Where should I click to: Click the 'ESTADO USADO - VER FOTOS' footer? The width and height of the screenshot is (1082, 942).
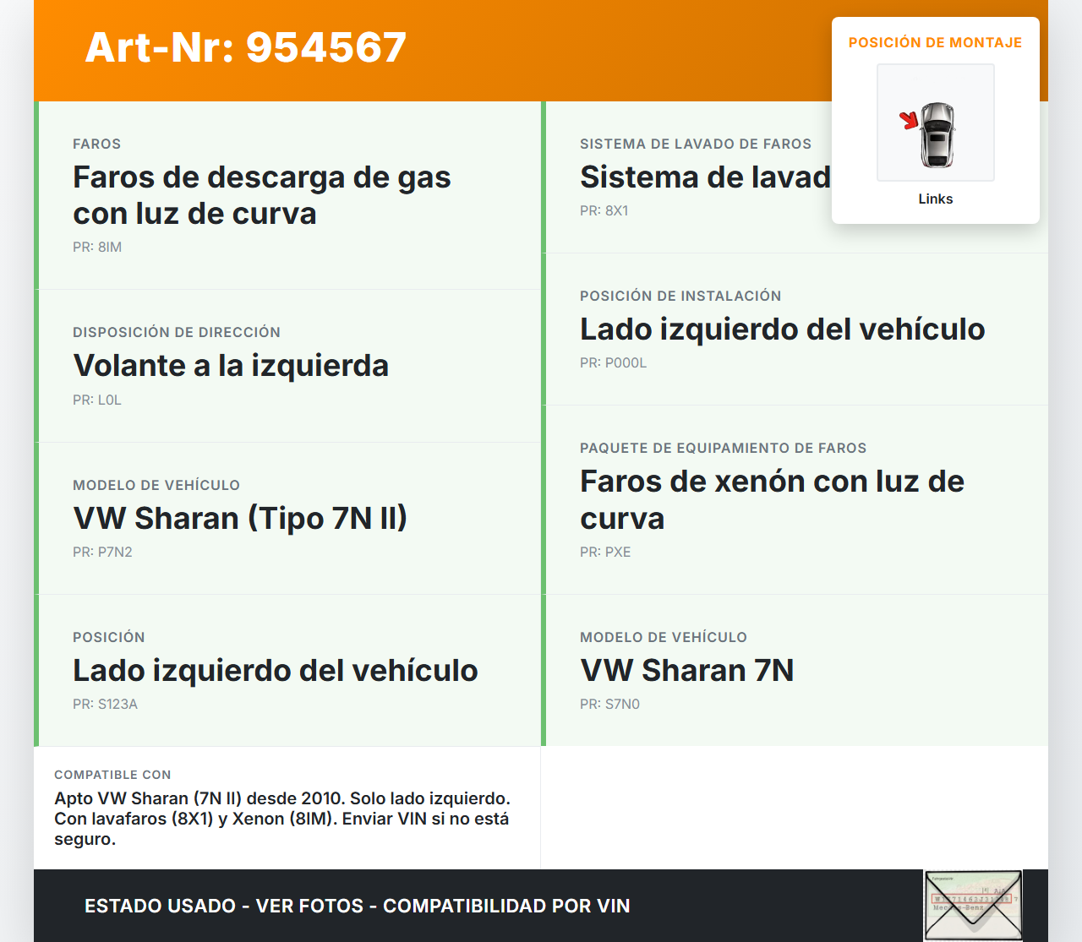[357, 906]
